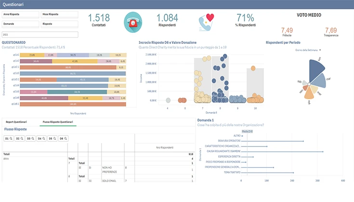Image resolution: width=354 pixels, height=202 pixels.
Task: Open the Mese Risposta filter
Action: 60,14
